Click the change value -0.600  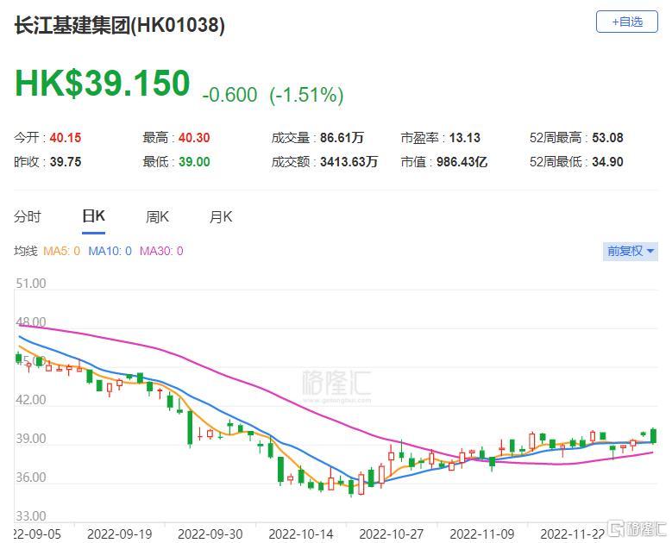pos(229,95)
